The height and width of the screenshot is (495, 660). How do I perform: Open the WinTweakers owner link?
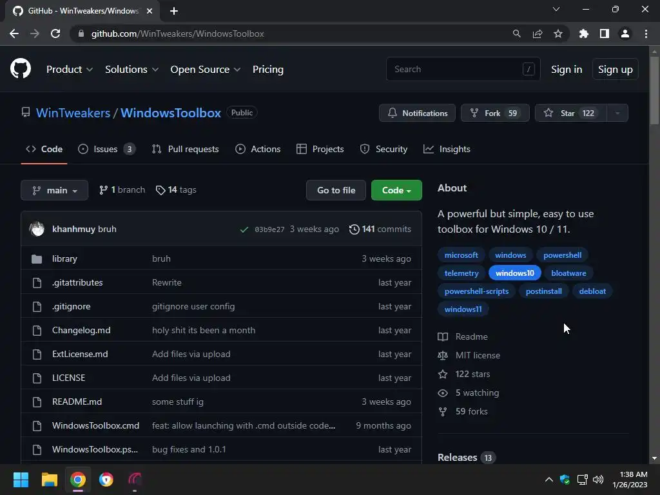[73, 113]
